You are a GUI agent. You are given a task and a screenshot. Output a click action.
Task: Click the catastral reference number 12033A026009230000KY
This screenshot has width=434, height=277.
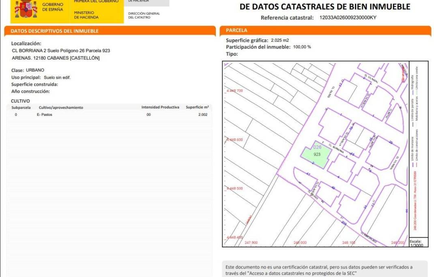tap(348, 17)
